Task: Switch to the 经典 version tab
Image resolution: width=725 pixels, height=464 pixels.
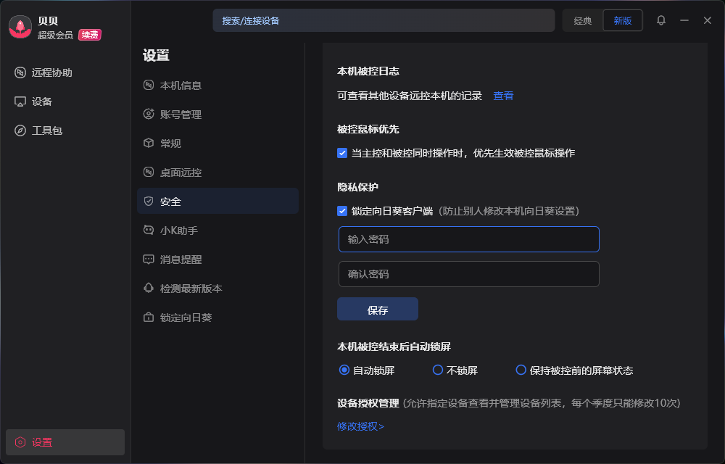Action: [583, 20]
